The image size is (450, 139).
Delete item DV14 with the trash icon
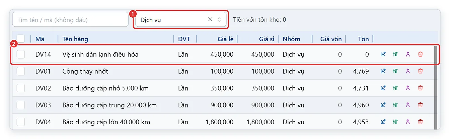click(x=421, y=54)
